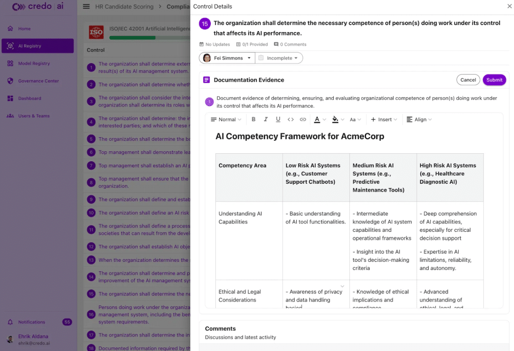Screen dimensions: 514x351
Task: Click High Risk AI Systems header cell
Action: [450, 177]
